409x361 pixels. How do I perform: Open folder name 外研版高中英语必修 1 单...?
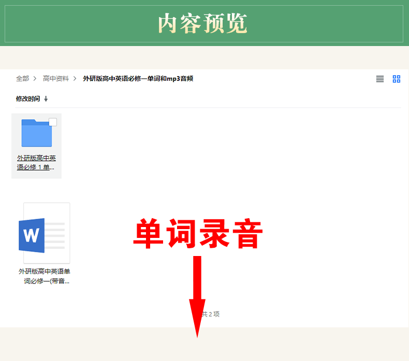pyautogui.click(x=36, y=162)
